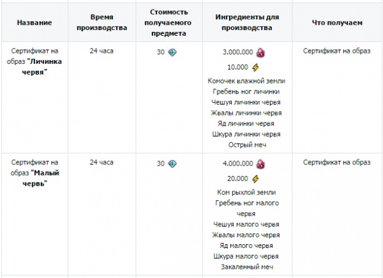Click Жвалы личинки червя ingredient

pos(246,113)
